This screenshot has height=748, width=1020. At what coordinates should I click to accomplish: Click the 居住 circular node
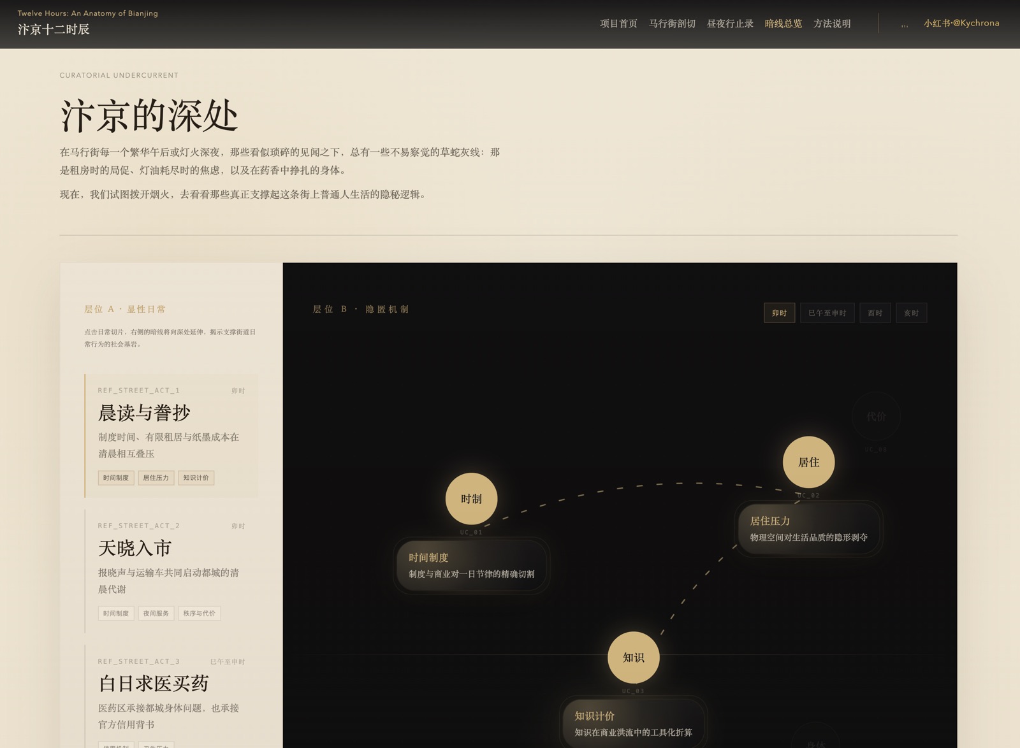[x=808, y=462]
